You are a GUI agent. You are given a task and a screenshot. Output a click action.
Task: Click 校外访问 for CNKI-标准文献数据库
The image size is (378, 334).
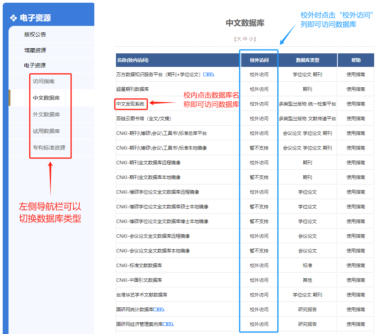pyautogui.click(x=259, y=266)
